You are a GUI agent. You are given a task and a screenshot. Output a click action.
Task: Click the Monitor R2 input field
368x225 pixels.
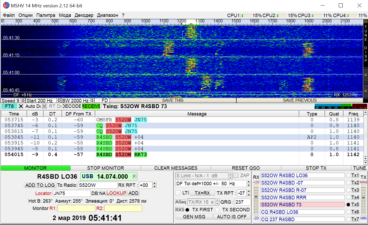pos(123,208)
